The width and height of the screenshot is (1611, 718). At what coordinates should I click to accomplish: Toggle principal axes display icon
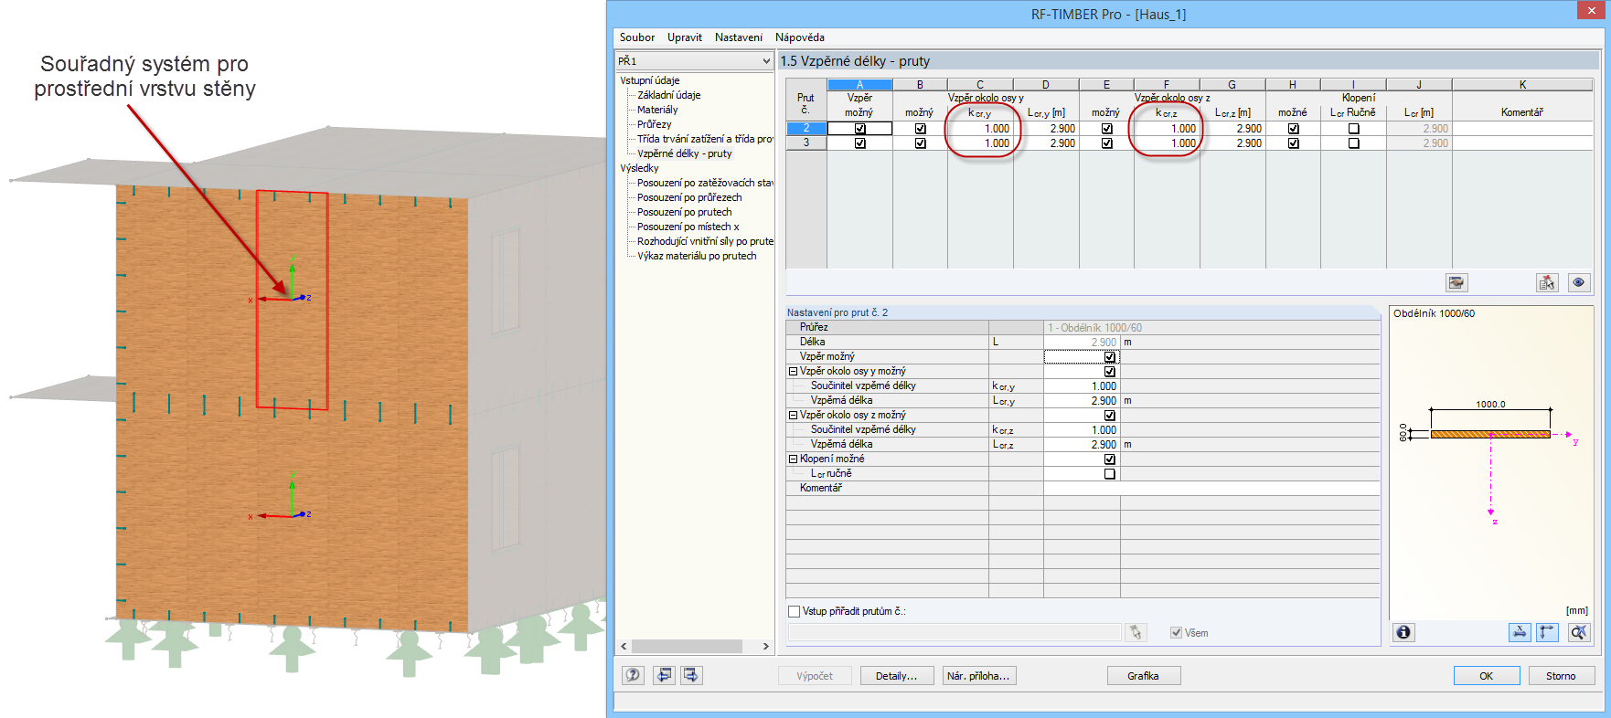click(x=1547, y=632)
